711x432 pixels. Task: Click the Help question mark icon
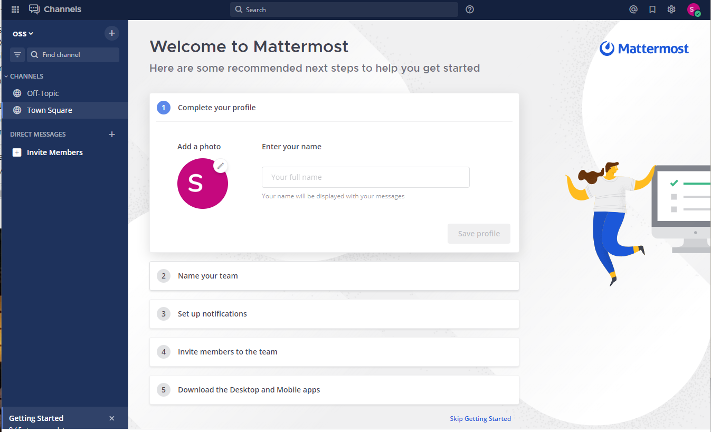pyautogui.click(x=470, y=9)
